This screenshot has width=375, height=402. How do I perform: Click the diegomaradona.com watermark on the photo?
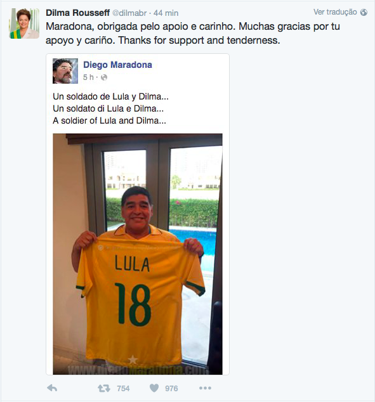[x=138, y=370]
